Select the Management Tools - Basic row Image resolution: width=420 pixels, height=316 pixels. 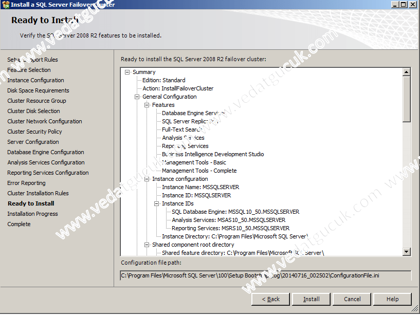194,162
